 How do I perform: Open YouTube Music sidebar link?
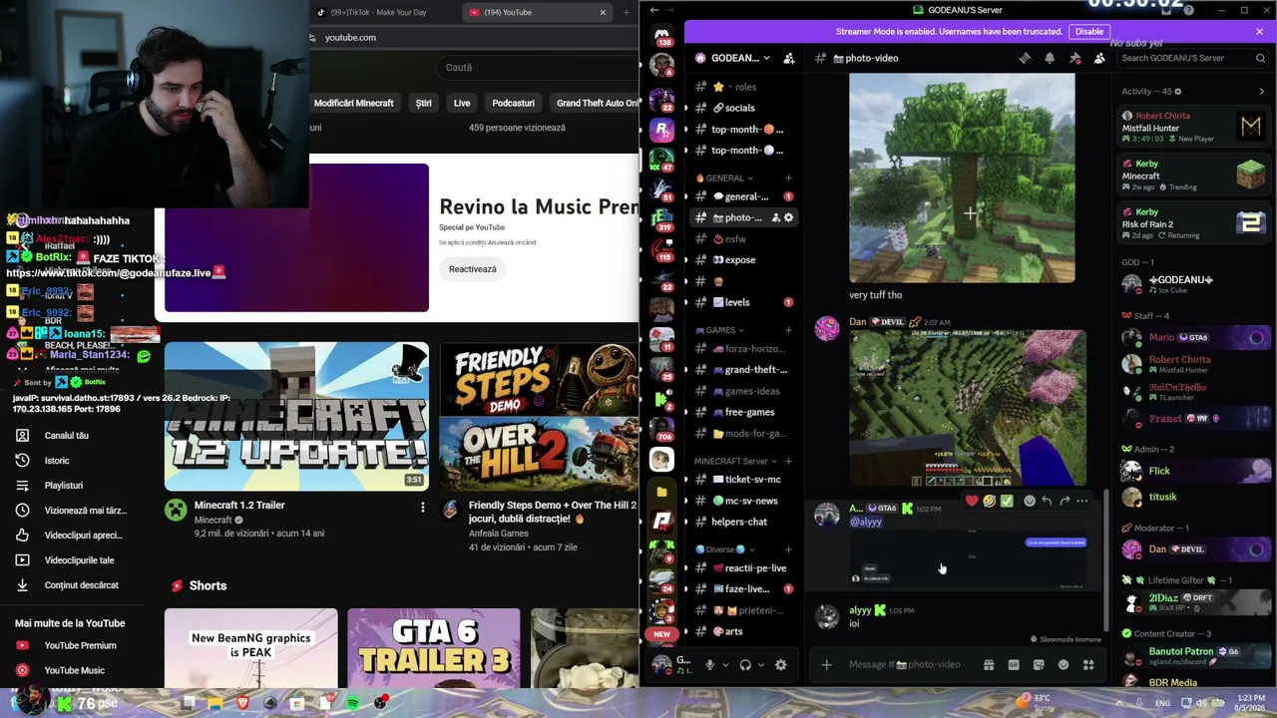(x=74, y=670)
